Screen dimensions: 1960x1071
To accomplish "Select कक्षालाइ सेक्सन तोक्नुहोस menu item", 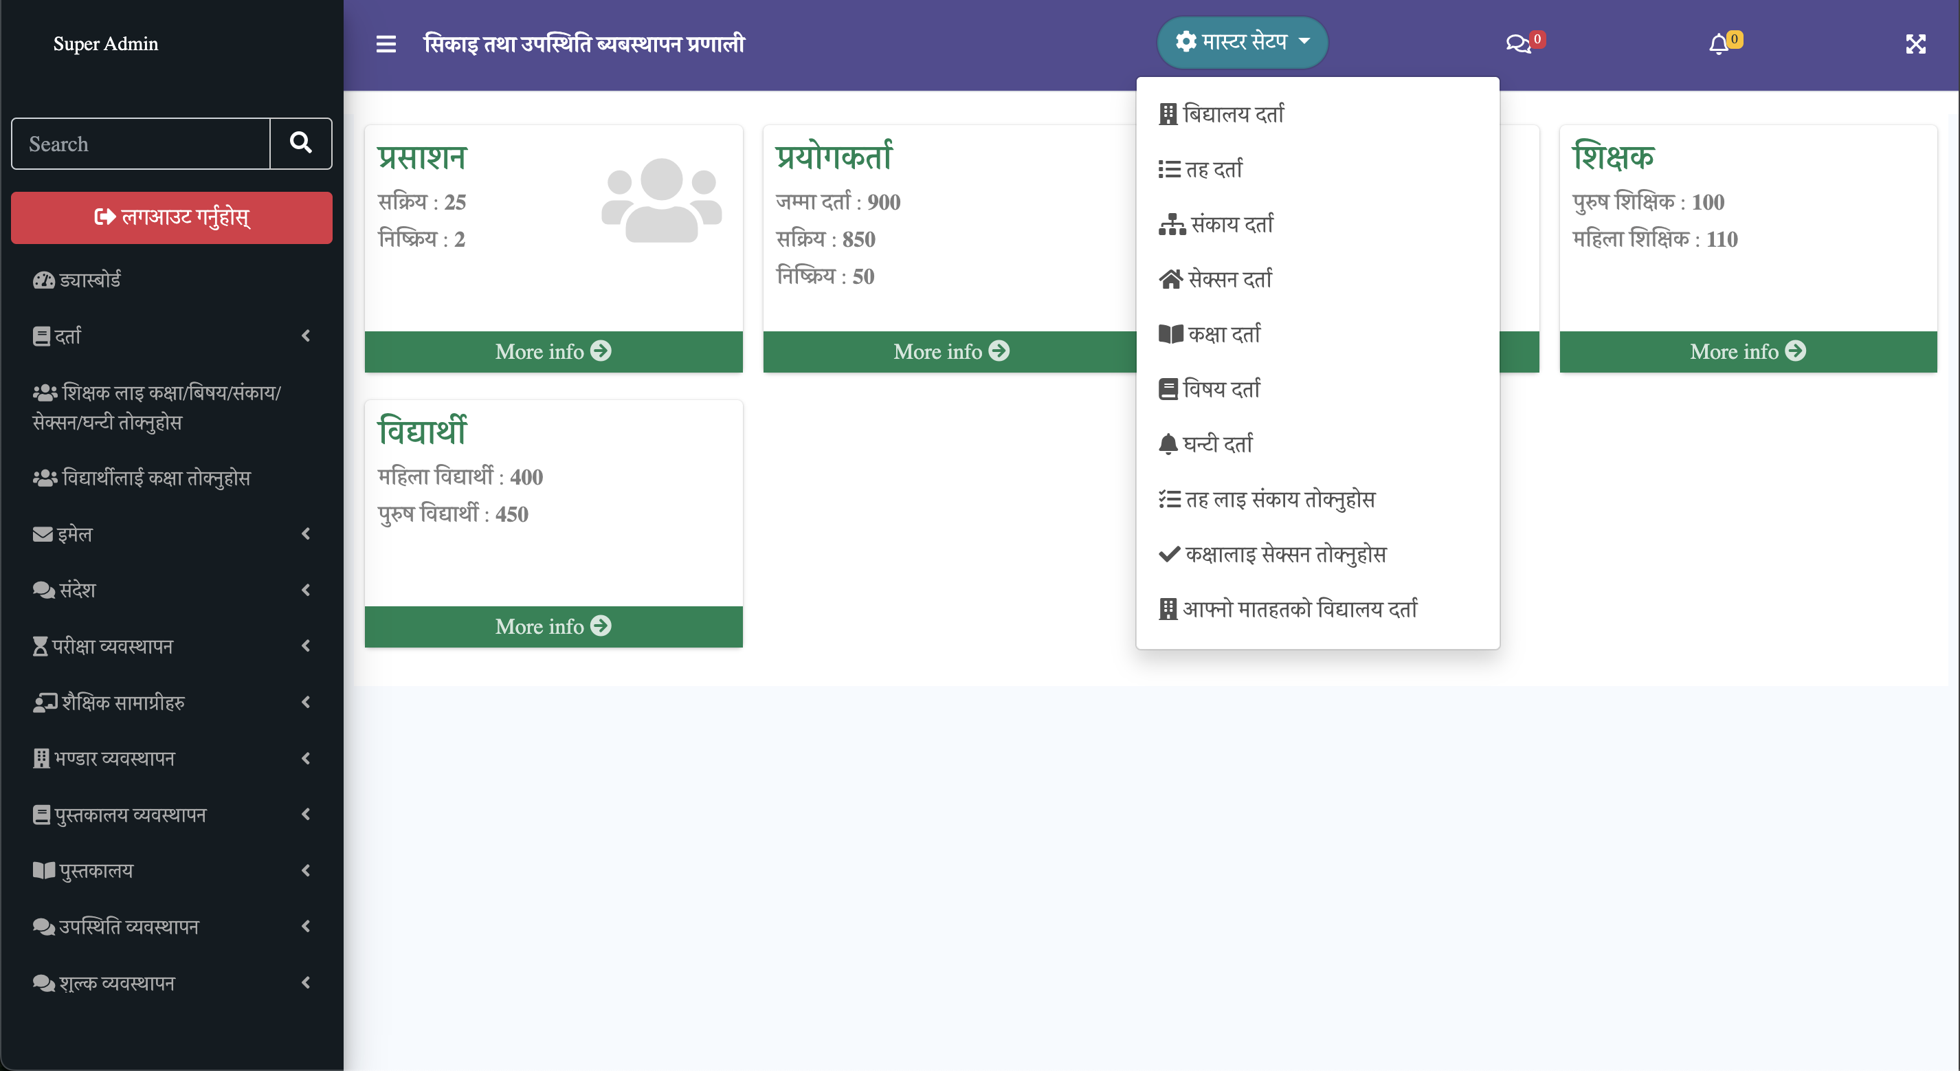I will coord(1285,554).
